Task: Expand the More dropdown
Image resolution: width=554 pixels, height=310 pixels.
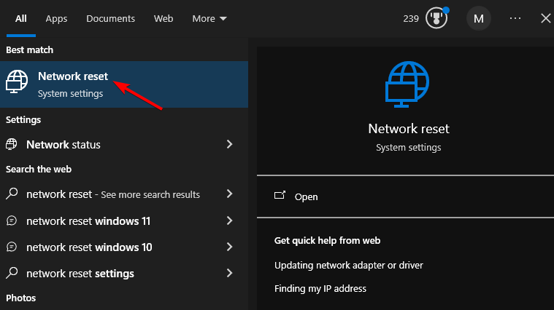Action: pos(209,19)
